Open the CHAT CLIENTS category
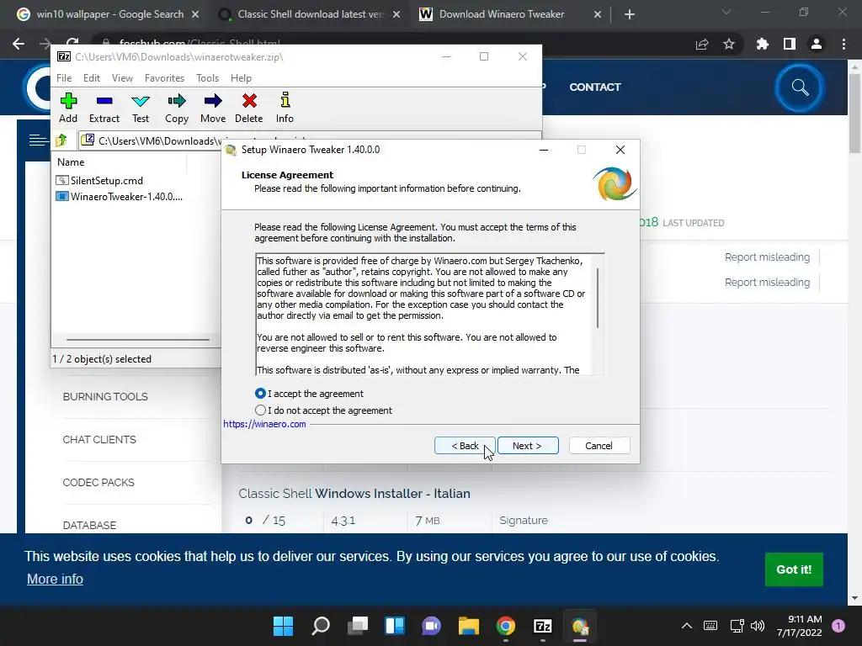The height and width of the screenshot is (646, 862). click(x=99, y=439)
